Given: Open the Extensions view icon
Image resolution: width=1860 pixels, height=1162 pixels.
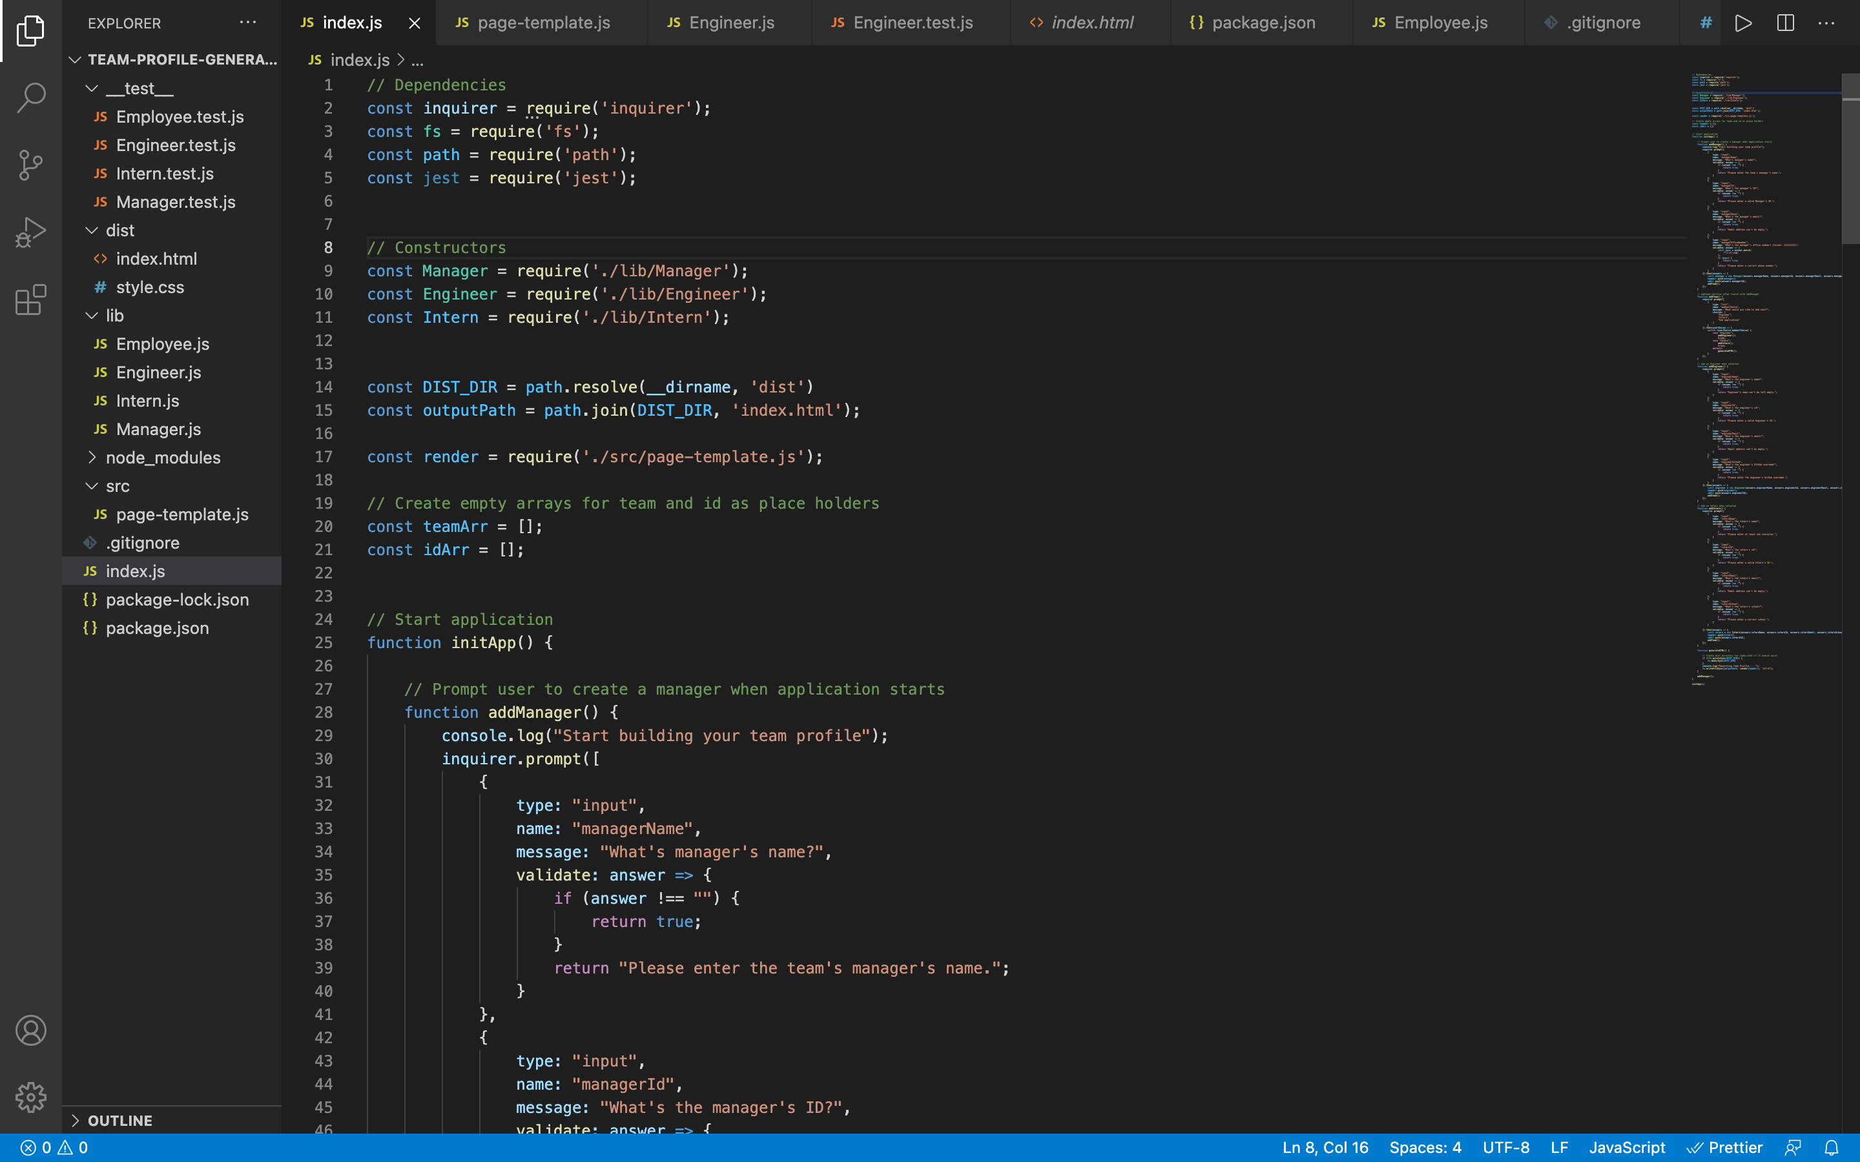Looking at the screenshot, I should [31, 300].
